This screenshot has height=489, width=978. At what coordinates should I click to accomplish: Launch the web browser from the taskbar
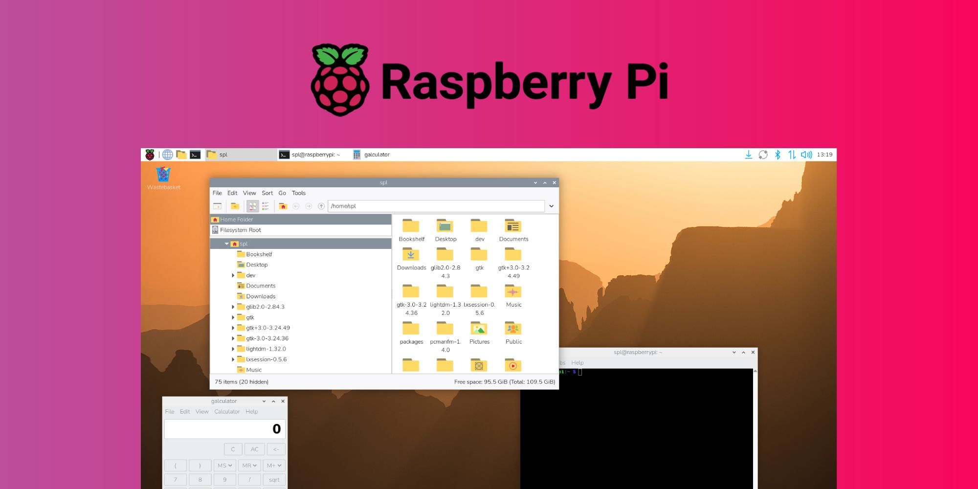tap(168, 155)
